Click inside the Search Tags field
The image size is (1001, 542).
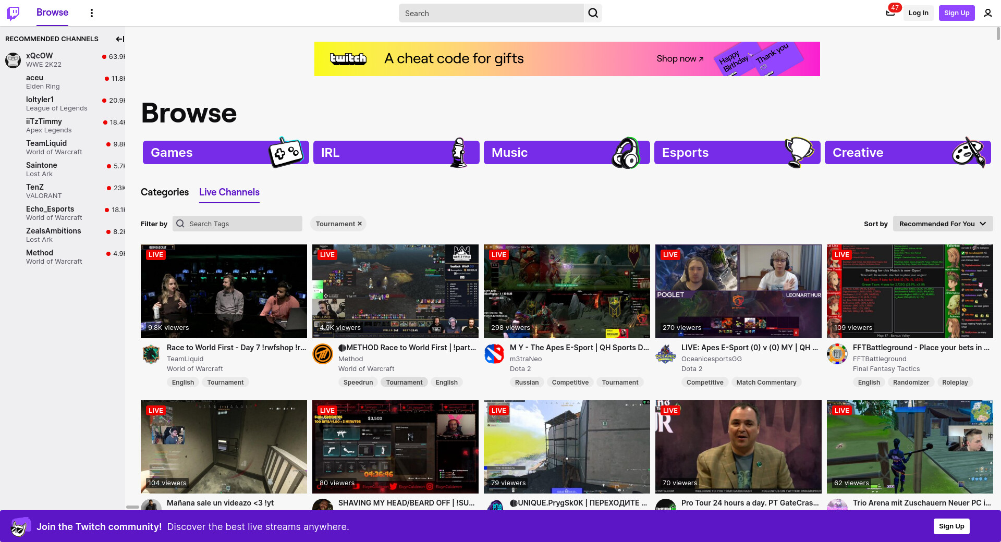[x=243, y=224]
